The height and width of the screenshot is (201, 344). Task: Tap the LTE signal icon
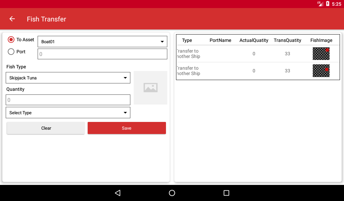320,4
